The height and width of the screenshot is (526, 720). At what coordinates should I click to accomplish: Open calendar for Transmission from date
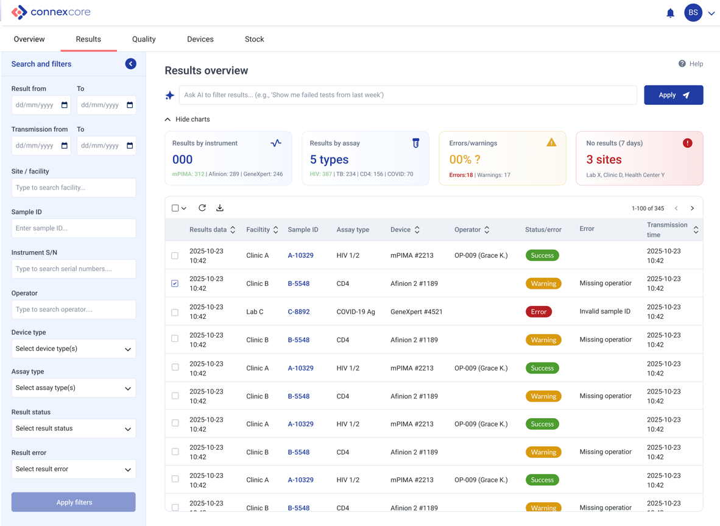point(65,146)
